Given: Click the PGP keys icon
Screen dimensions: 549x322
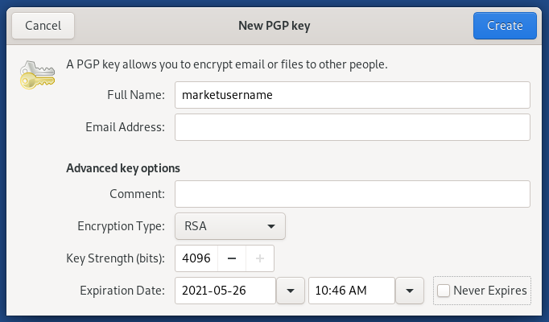Looking at the screenshot, I should point(37,75).
